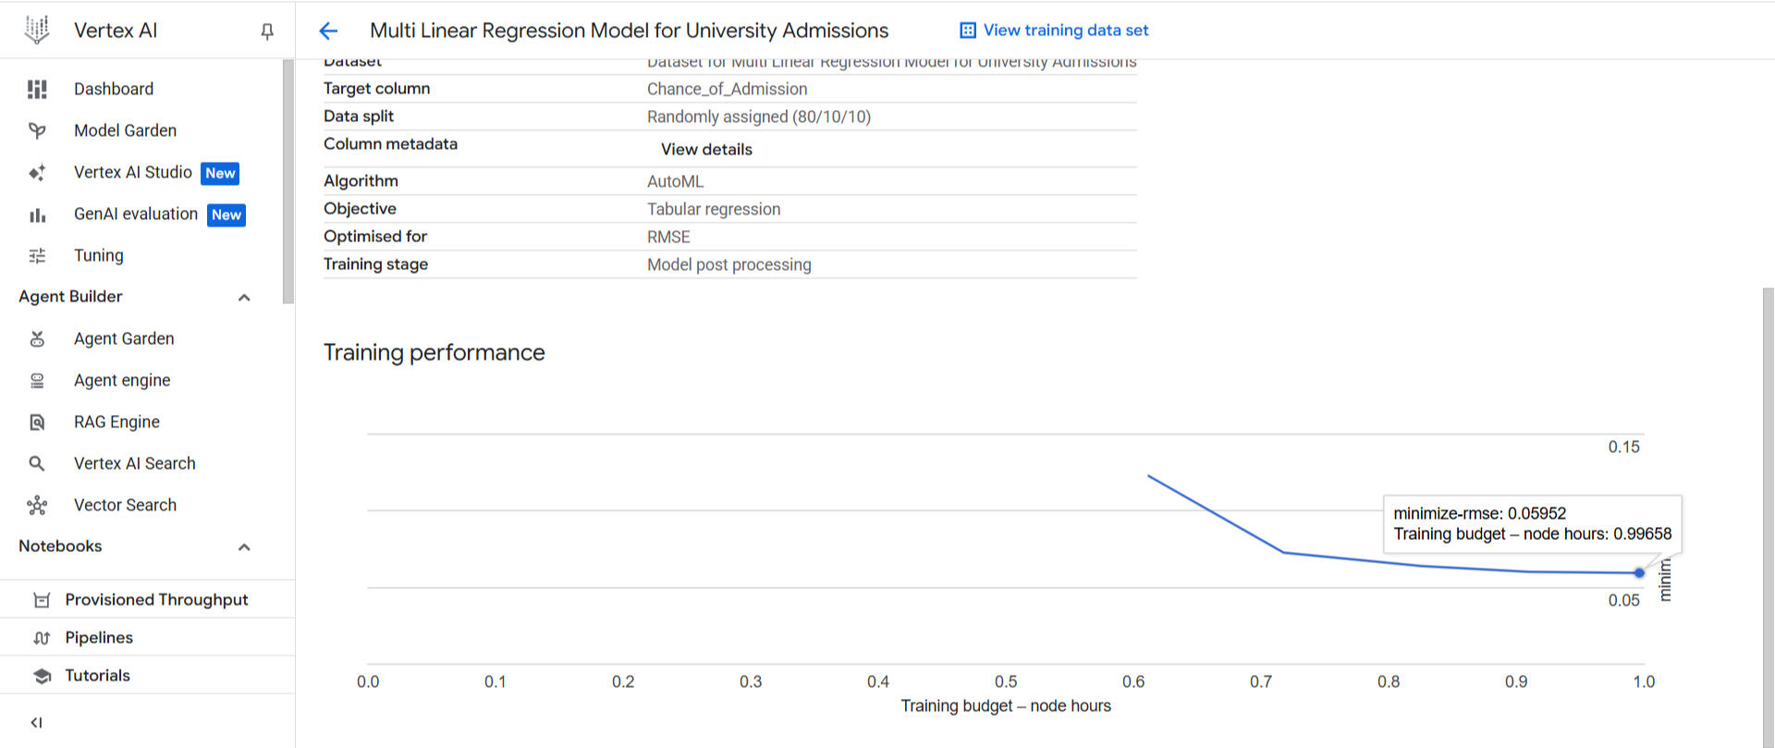The image size is (1775, 748).
Task: Click the RAG Engine icon
Action: point(37,422)
